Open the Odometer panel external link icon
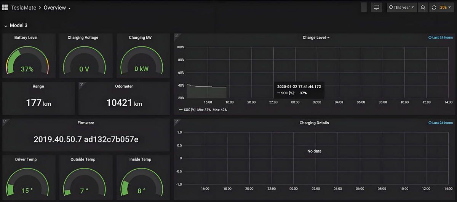The height and width of the screenshot is (202, 457). click(x=81, y=84)
